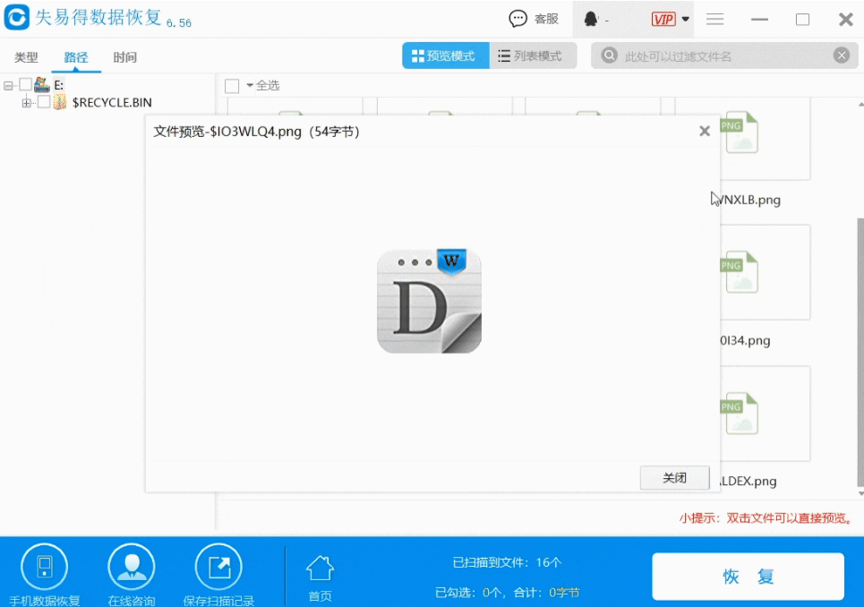The width and height of the screenshot is (864, 607).
Task: Select the PNG file icon above NXLB.png
Action: [x=740, y=133]
